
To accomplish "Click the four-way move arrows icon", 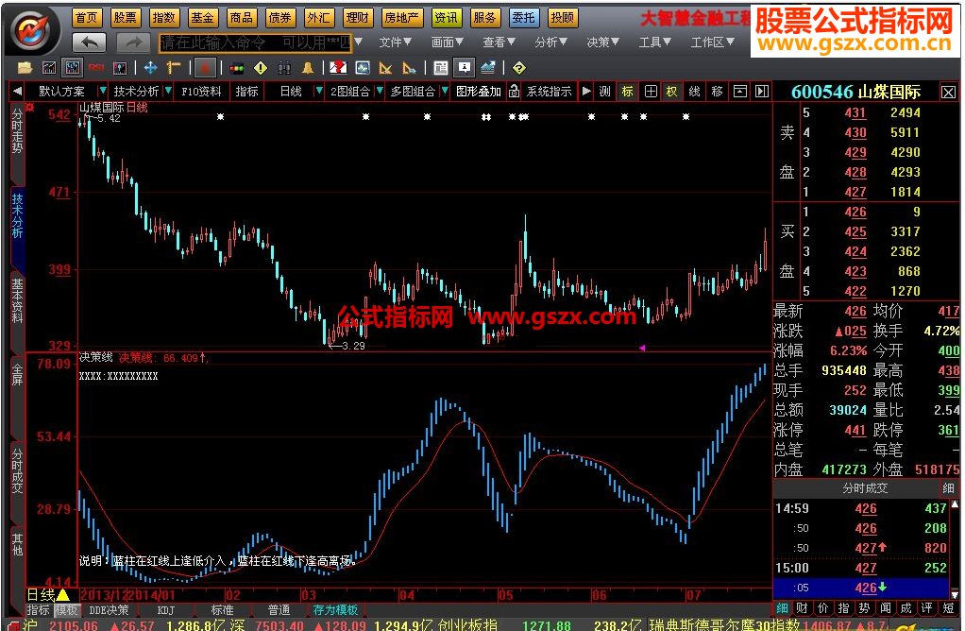I will 150,68.
